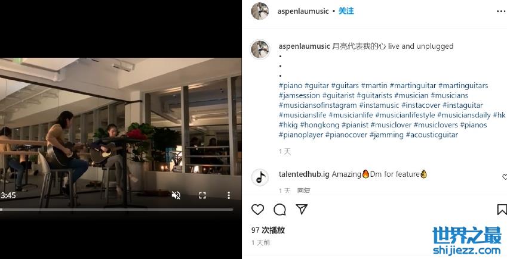Viewport: 507px width, 259px height.
Task: Unmute the video with the speaker icon
Action: pos(176,195)
